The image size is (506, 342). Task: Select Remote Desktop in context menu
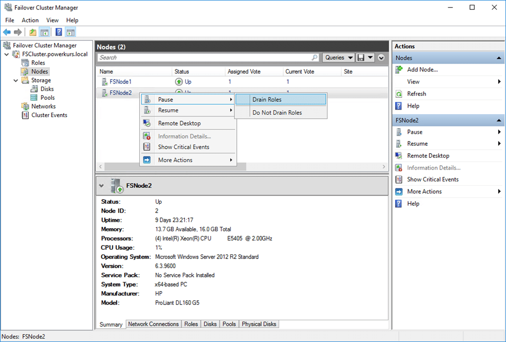(188, 123)
